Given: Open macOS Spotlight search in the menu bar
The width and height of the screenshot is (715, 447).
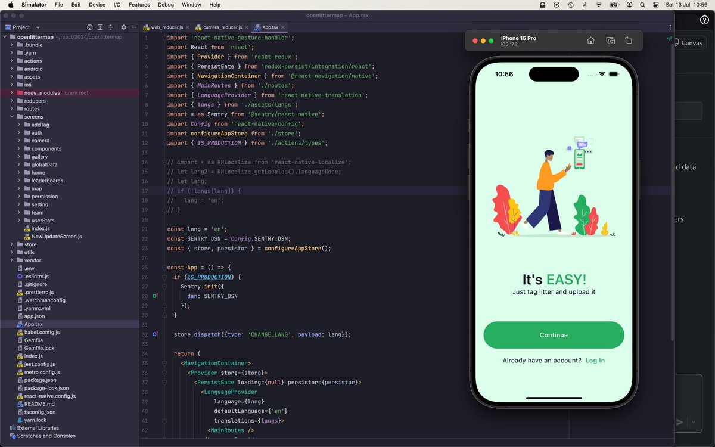Looking at the screenshot, I should [x=642, y=5].
